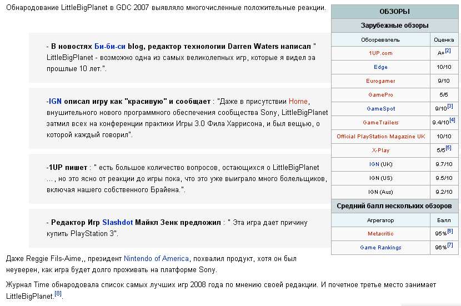Follow the IGN link in the quote
461x306 pixels.
point(55,101)
